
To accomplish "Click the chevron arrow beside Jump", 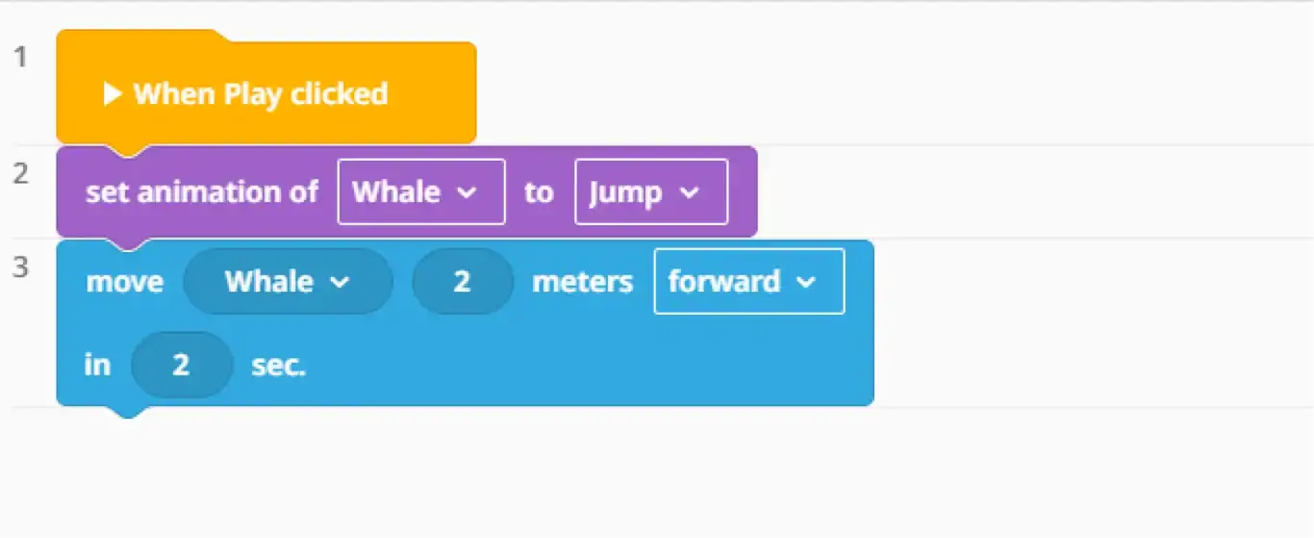I will [x=690, y=192].
